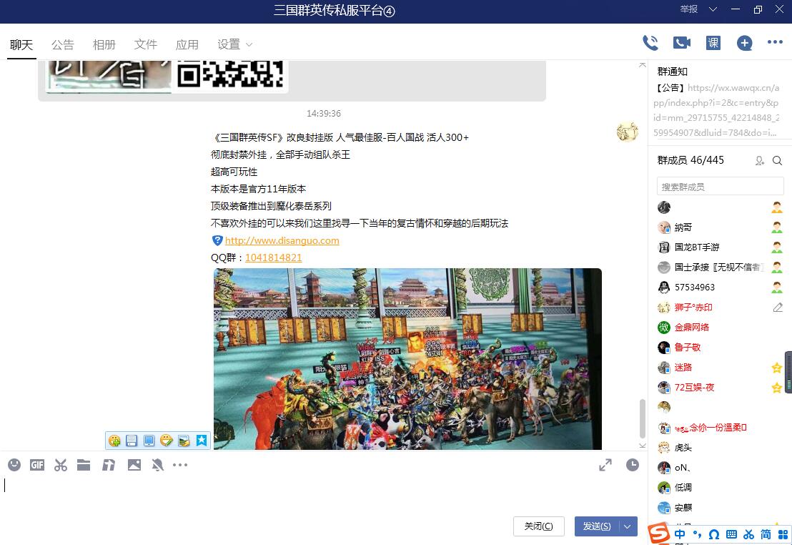This screenshot has width=792, height=545.
Task: Click the message text input area
Action: [x=323, y=493]
